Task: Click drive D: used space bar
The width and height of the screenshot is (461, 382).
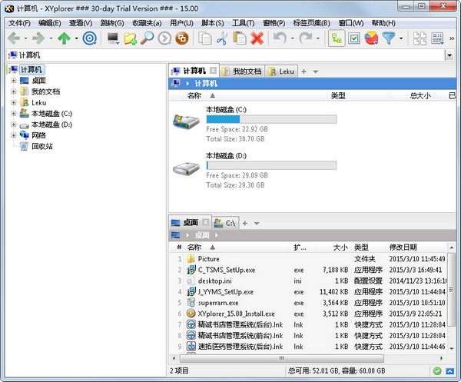Action: coord(271,165)
